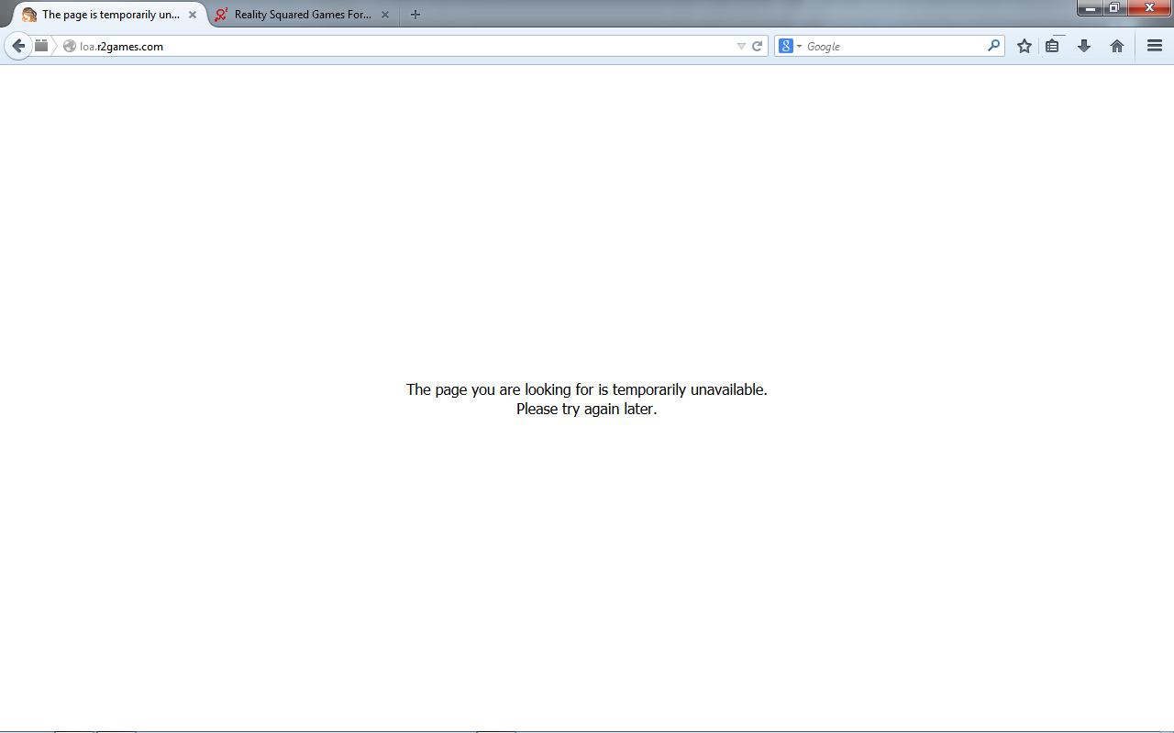Go back to the previous page

coord(18,46)
